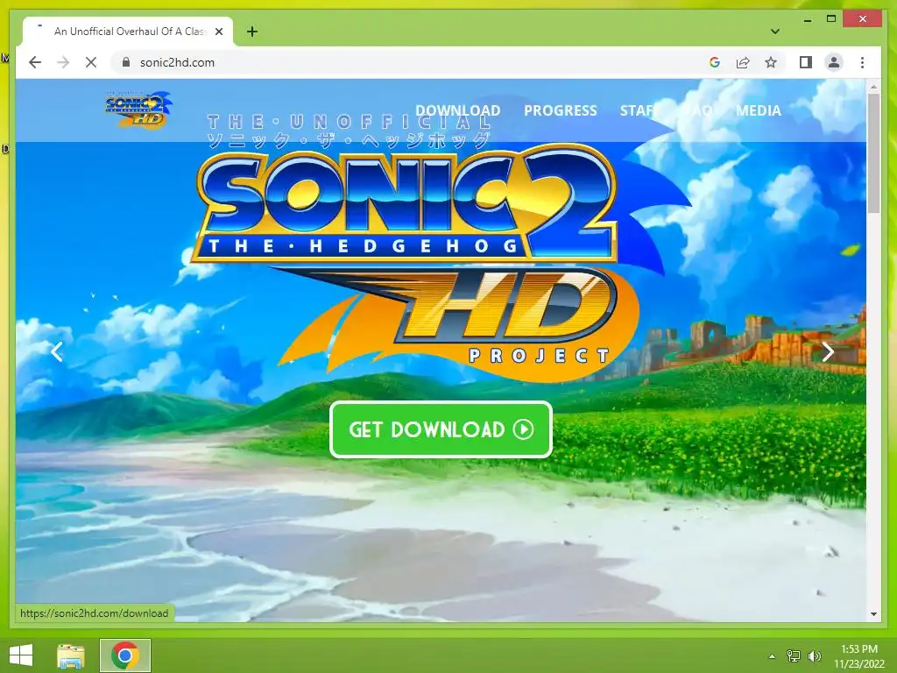Go back to the previous page

click(35, 62)
